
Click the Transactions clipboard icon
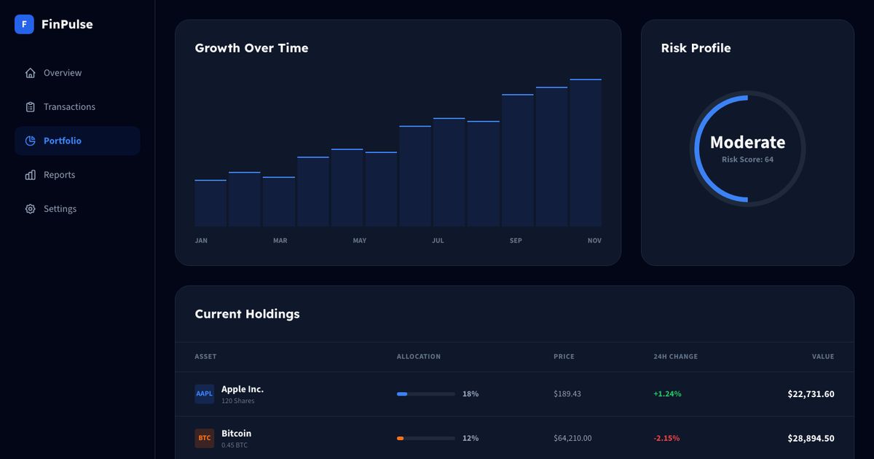(30, 107)
